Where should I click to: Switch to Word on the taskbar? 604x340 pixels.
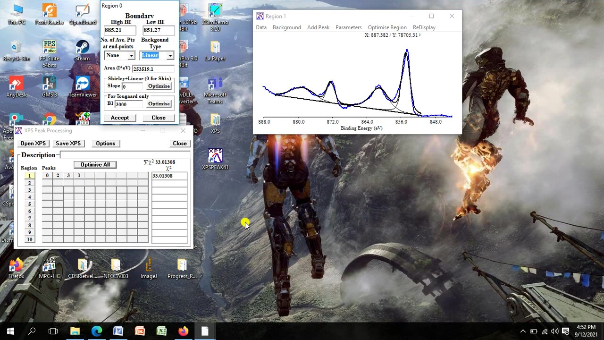click(118, 331)
